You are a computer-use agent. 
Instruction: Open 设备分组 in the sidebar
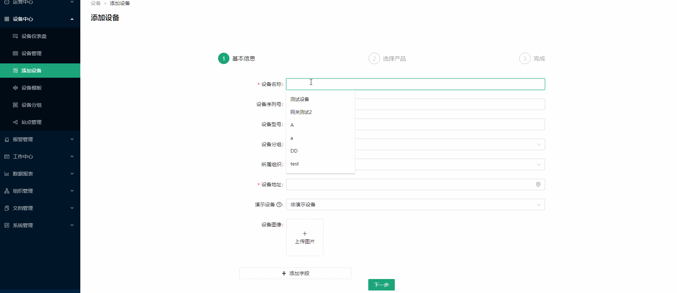tap(32, 105)
